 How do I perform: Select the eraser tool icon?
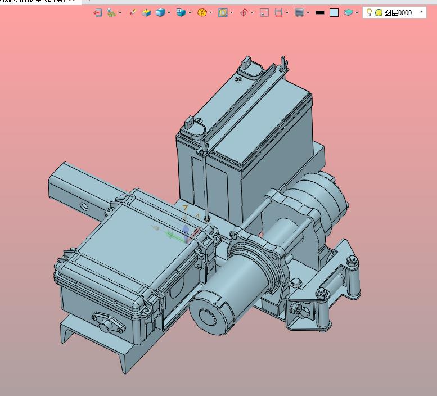(133, 12)
